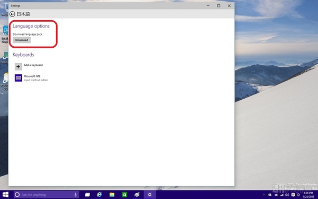Click the Keyboards section heading
318x199 pixels.
pos(23,55)
